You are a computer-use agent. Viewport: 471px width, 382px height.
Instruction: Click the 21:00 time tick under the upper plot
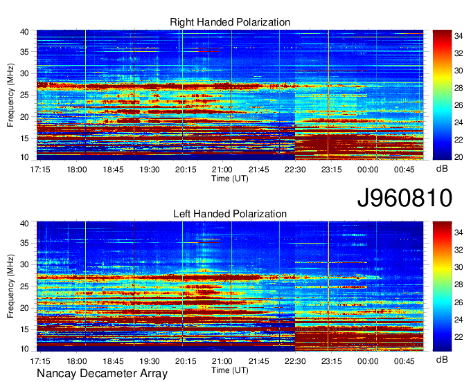[x=222, y=170]
